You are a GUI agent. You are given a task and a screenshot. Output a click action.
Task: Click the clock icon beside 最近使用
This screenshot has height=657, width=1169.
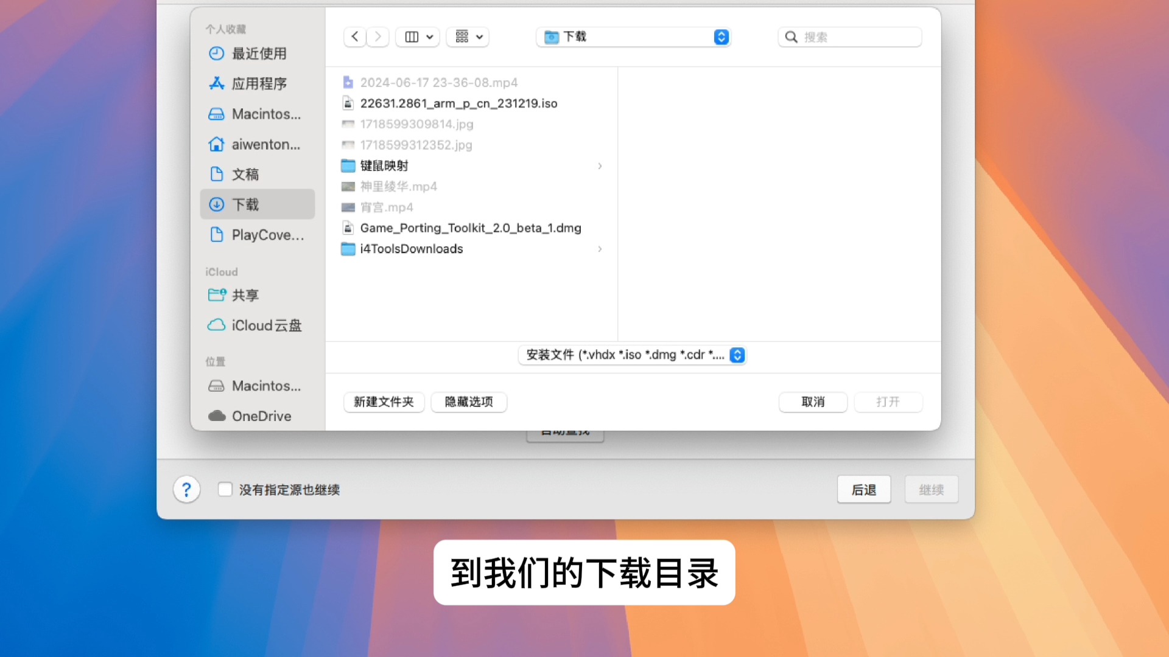pos(216,54)
